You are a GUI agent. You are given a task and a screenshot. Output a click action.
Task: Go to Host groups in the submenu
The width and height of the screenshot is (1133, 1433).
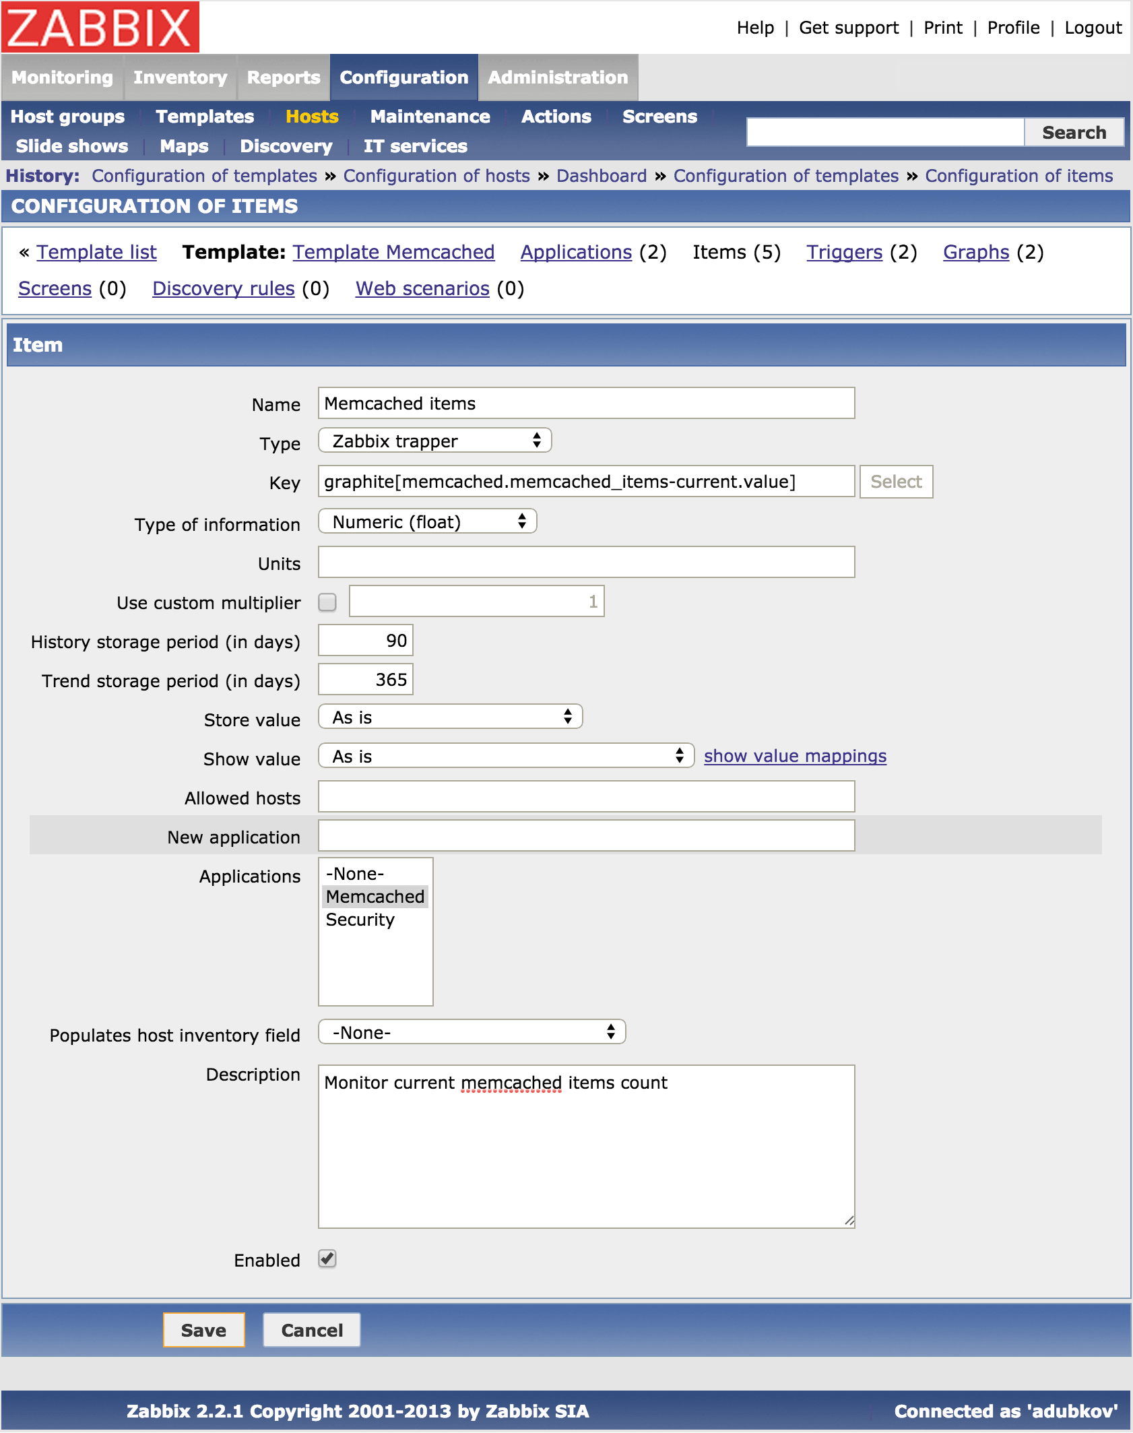tap(67, 116)
